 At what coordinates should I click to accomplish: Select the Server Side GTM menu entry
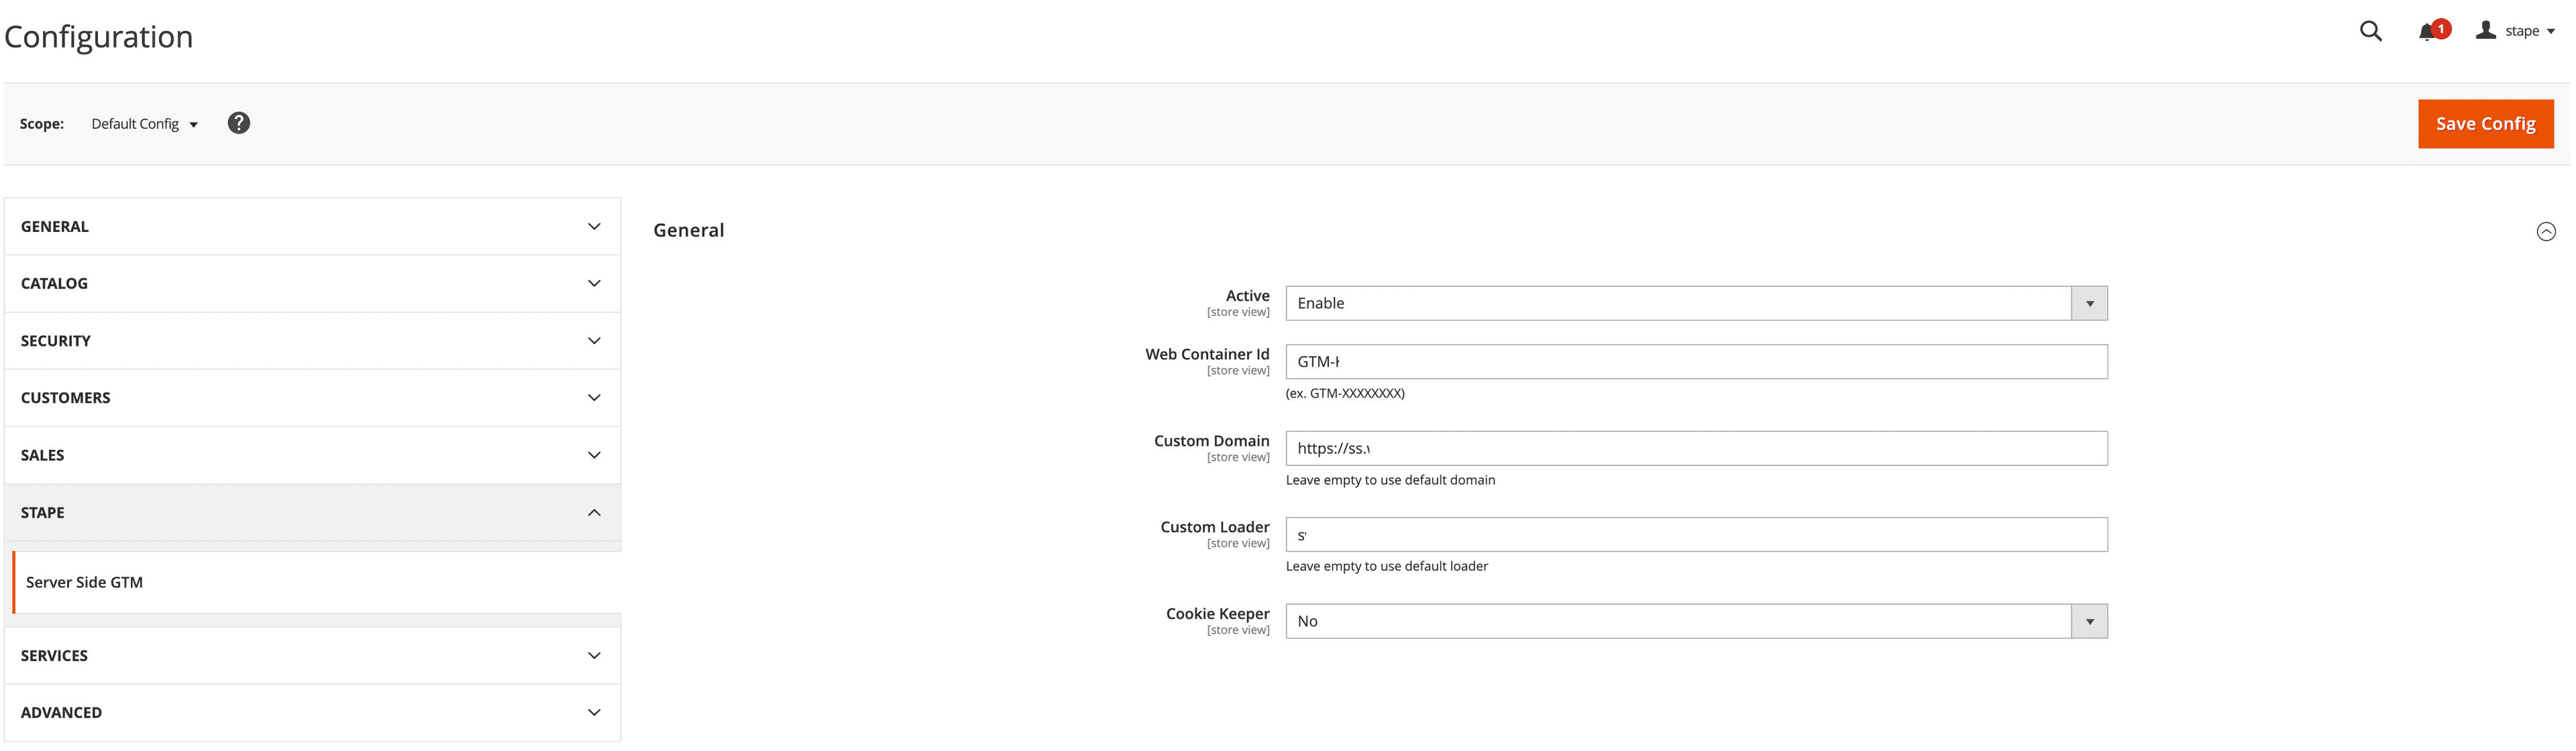coord(84,581)
